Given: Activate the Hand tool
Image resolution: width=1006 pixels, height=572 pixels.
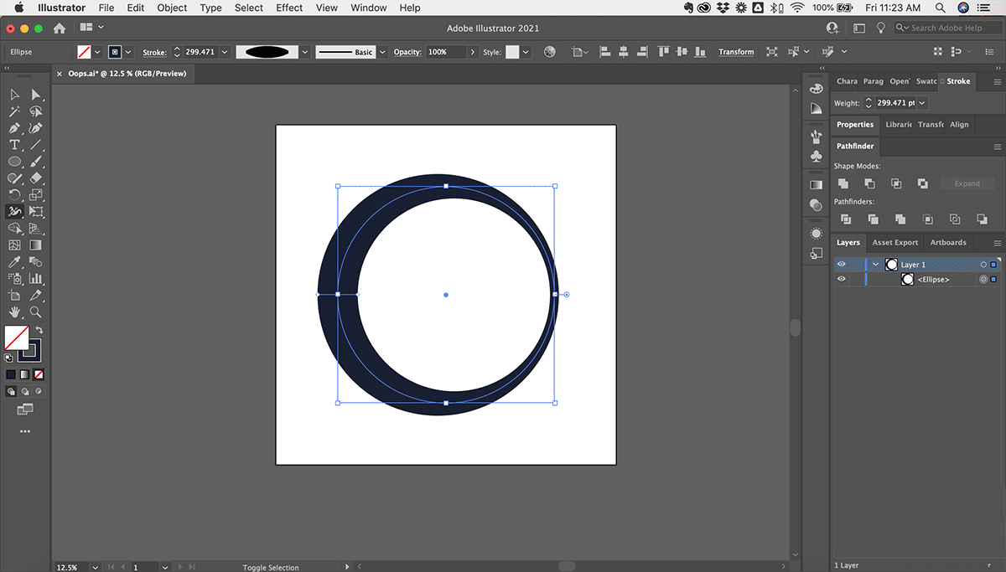Looking at the screenshot, I should [14, 312].
